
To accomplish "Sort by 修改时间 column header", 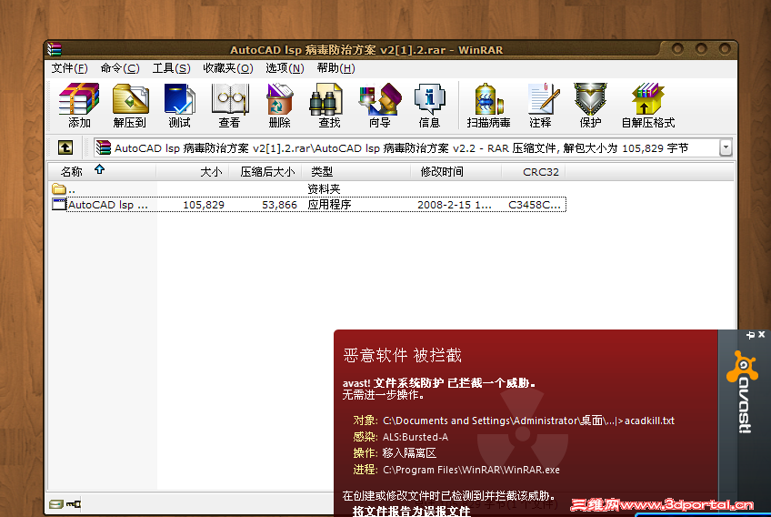I will point(456,171).
